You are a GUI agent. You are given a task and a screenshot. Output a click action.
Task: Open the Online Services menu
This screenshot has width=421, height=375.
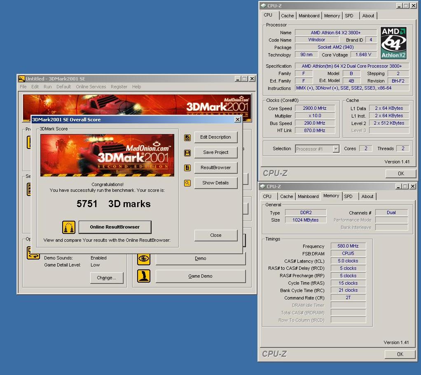click(91, 87)
